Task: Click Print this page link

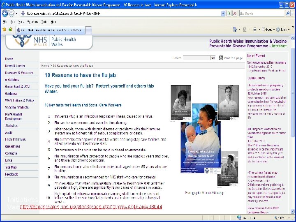Action: click(231, 58)
